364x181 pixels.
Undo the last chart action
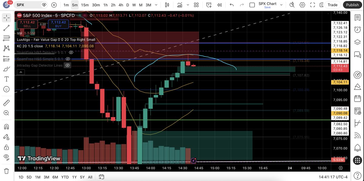[x=232, y=5]
